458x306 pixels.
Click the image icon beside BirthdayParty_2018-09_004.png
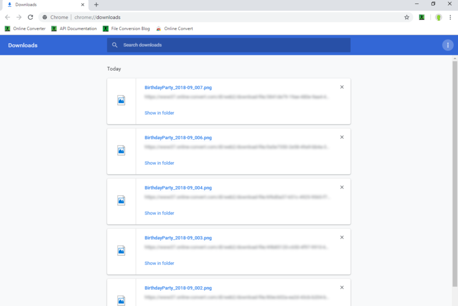[x=121, y=200]
